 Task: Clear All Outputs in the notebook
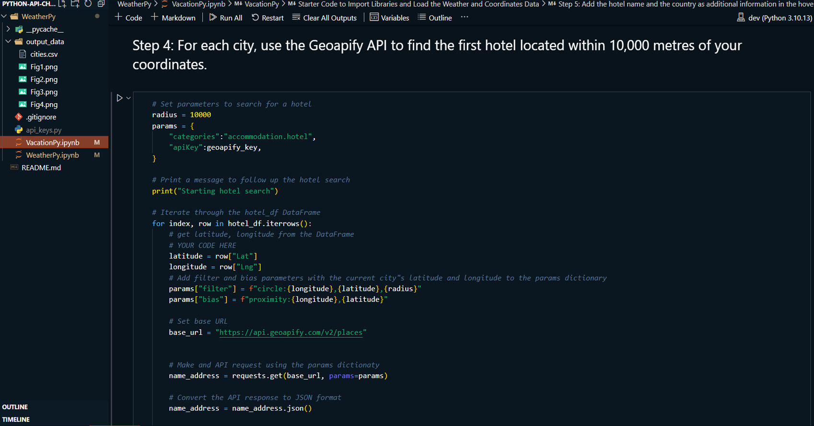click(325, 18)
